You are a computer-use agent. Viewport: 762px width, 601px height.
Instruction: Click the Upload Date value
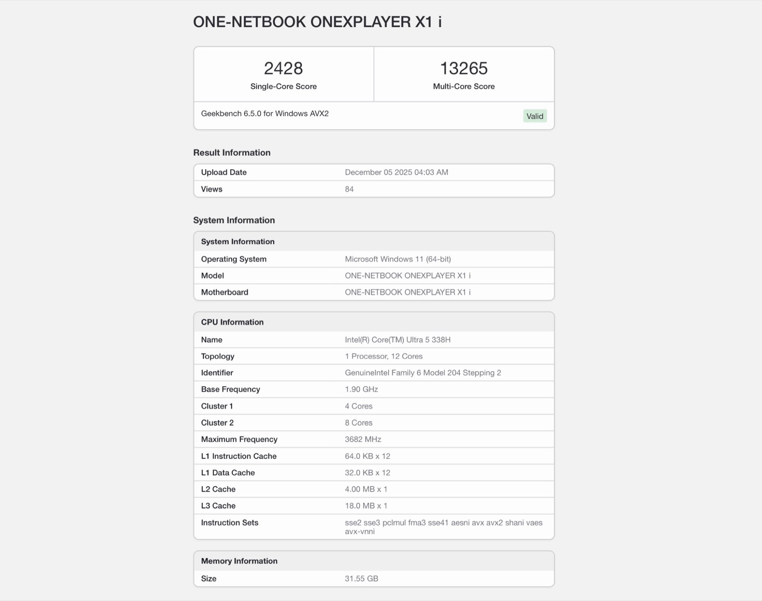396,172
